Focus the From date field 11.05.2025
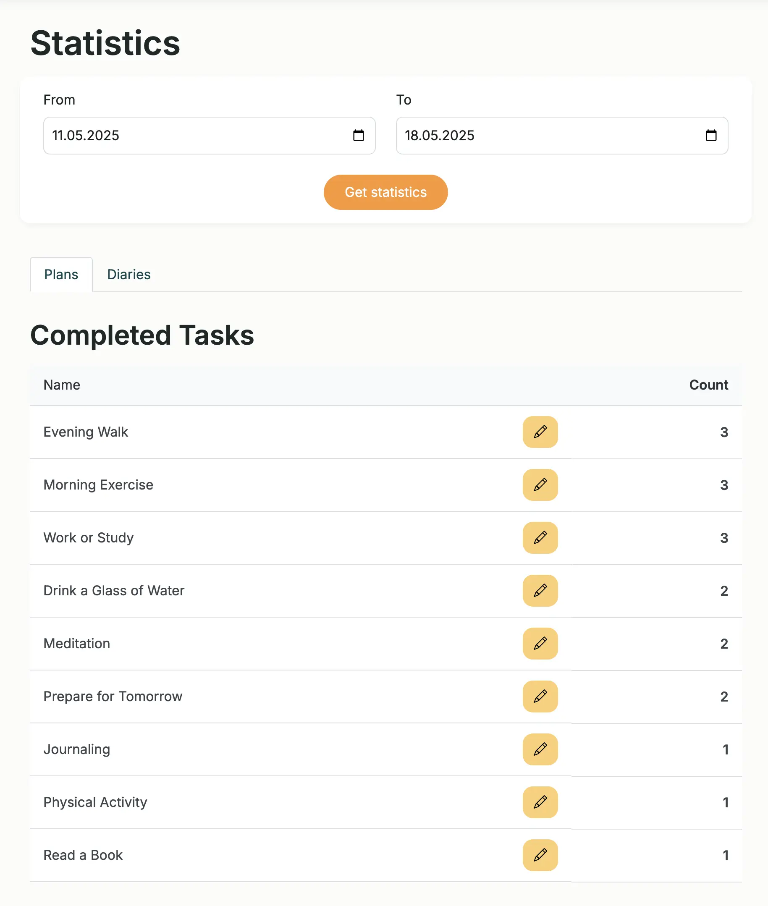This screenshot has width=768, height=906. point(209,136)
